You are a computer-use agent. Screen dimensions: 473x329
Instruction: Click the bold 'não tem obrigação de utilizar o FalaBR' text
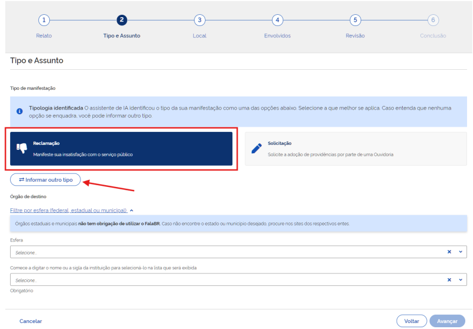click(x=119, y=224)
